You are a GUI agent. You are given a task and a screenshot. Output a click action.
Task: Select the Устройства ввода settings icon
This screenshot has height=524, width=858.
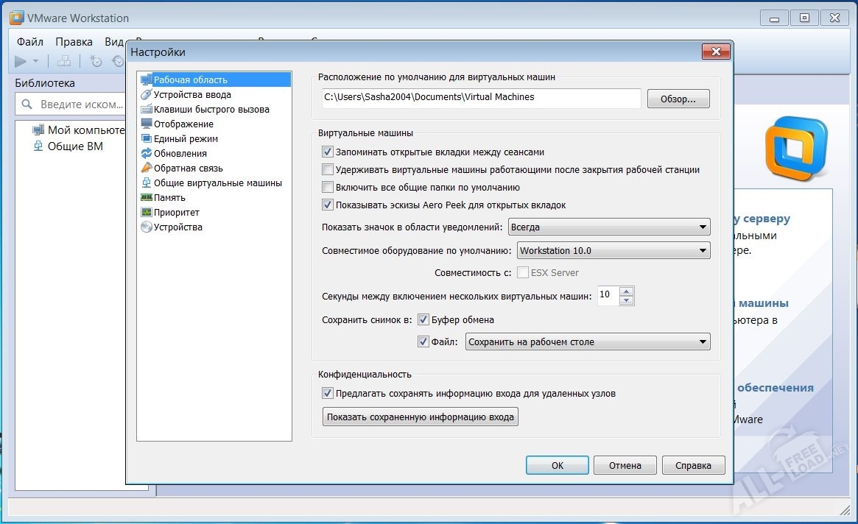pos(147,94)
